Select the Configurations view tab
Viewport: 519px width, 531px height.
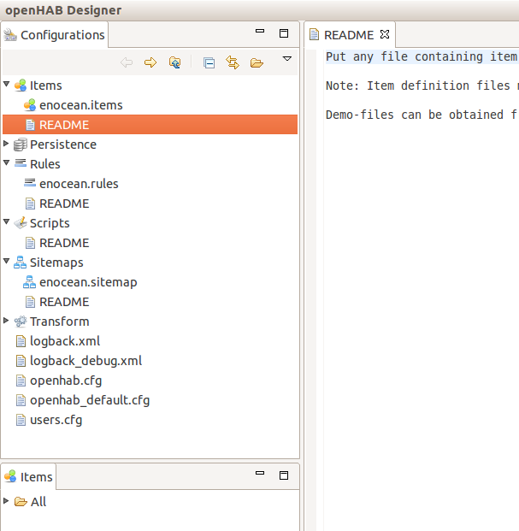coord(54,35)
